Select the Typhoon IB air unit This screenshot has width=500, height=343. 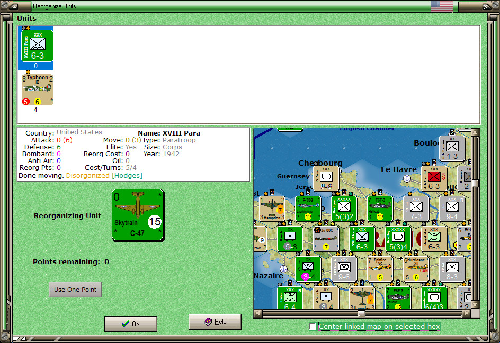coord(37,89)
